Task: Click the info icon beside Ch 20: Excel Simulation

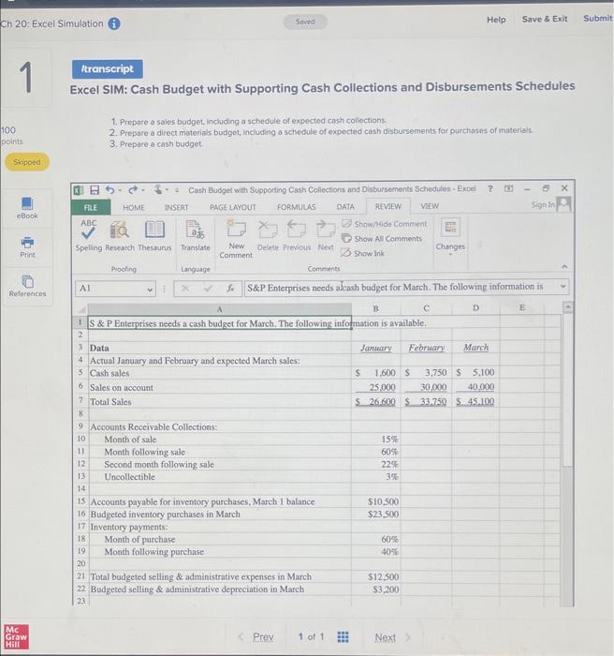Action: pos(114,23)
